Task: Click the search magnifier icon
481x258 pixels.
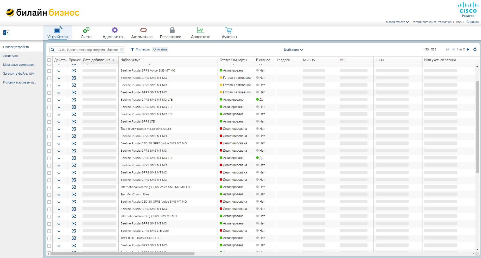Action: [53, 50]
